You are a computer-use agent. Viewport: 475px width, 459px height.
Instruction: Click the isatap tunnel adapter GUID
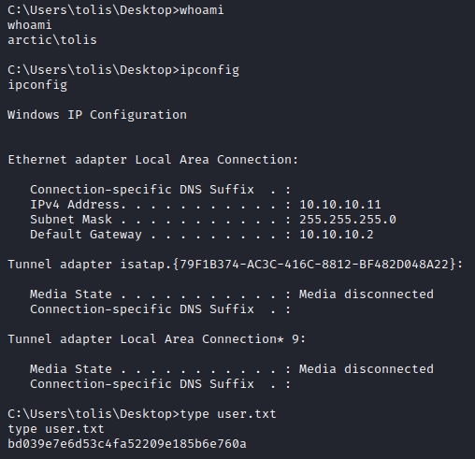tap(314, 265)
